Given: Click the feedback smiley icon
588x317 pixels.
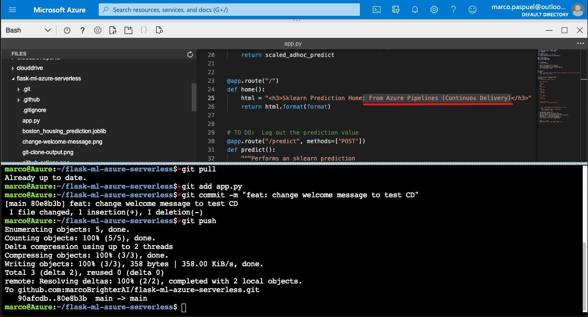Looking at the screenshot, I should pyautogui.click(x=473, y=10).
